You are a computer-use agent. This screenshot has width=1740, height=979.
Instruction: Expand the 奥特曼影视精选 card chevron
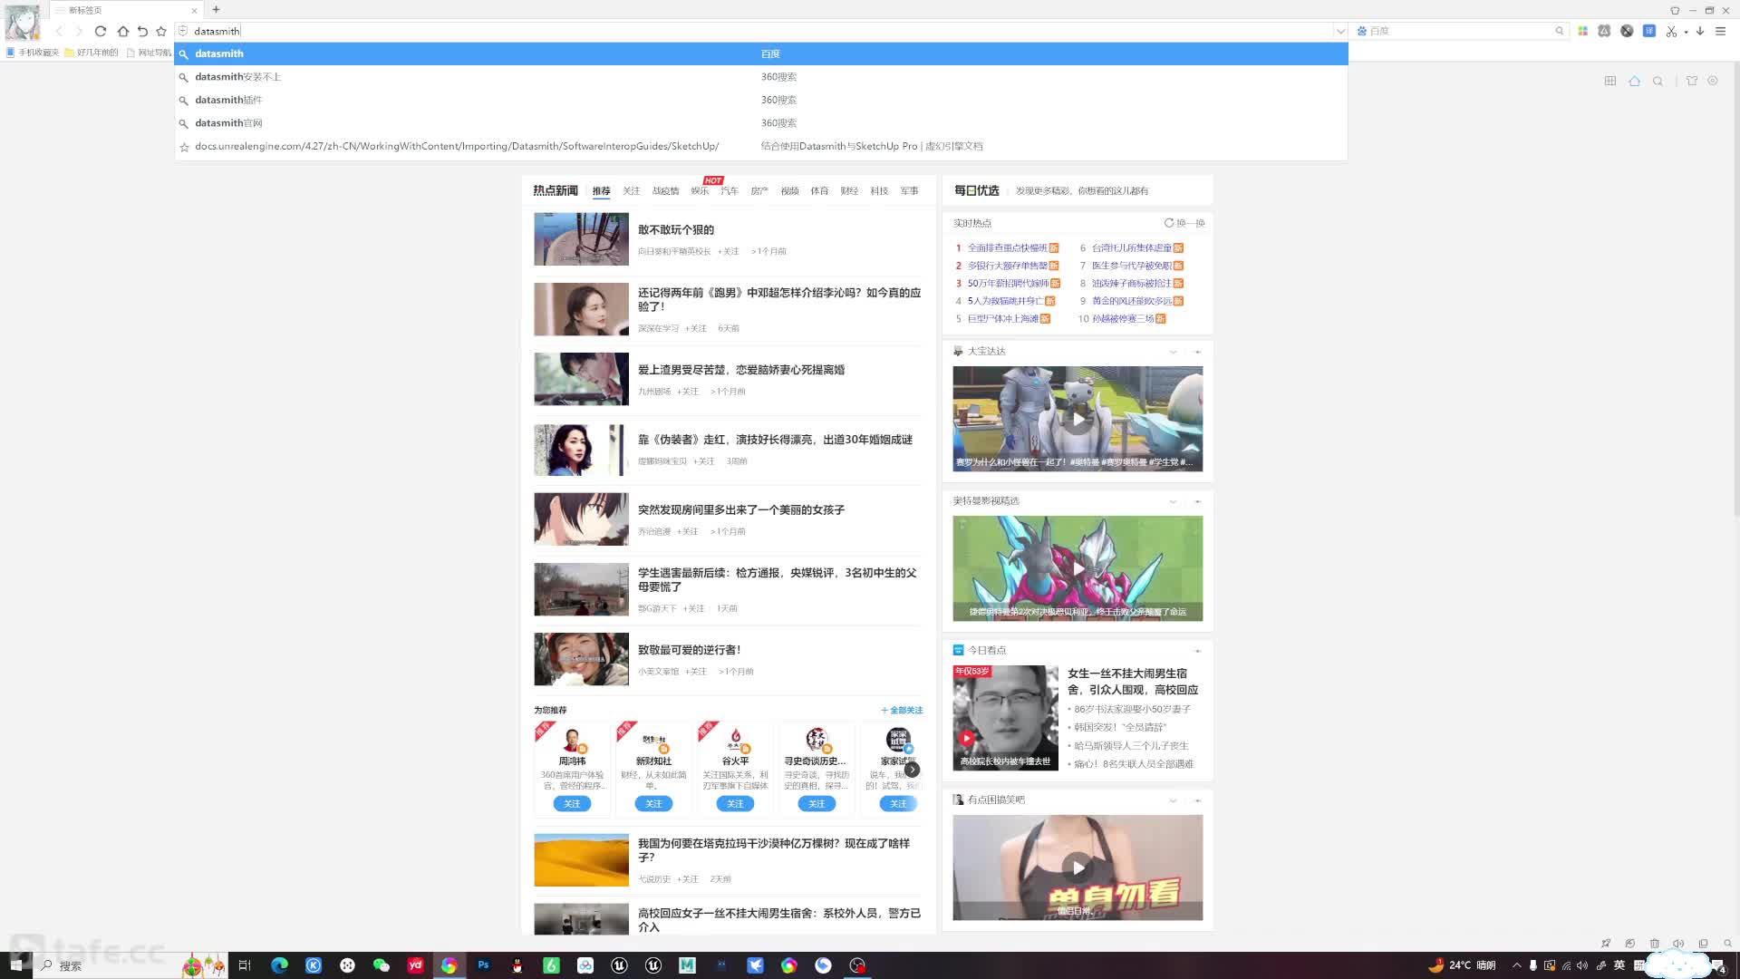pos(1173,501)
